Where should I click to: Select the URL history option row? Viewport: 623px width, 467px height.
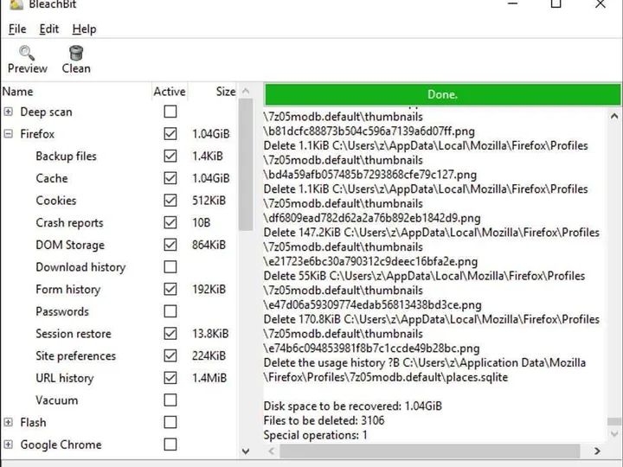point(119,378)
